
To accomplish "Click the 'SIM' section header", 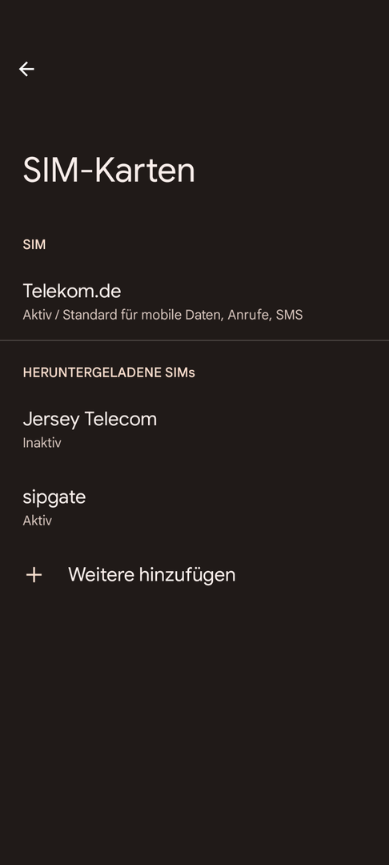I will pos(34,244).
